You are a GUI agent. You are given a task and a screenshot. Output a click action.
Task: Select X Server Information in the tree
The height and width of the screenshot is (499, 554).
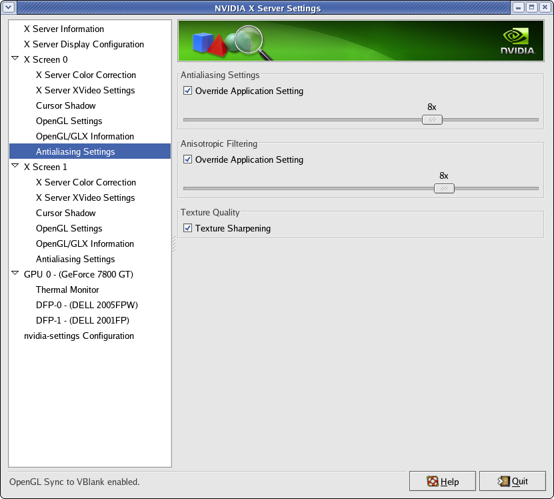pyautogui.click(x=64, y=29)
